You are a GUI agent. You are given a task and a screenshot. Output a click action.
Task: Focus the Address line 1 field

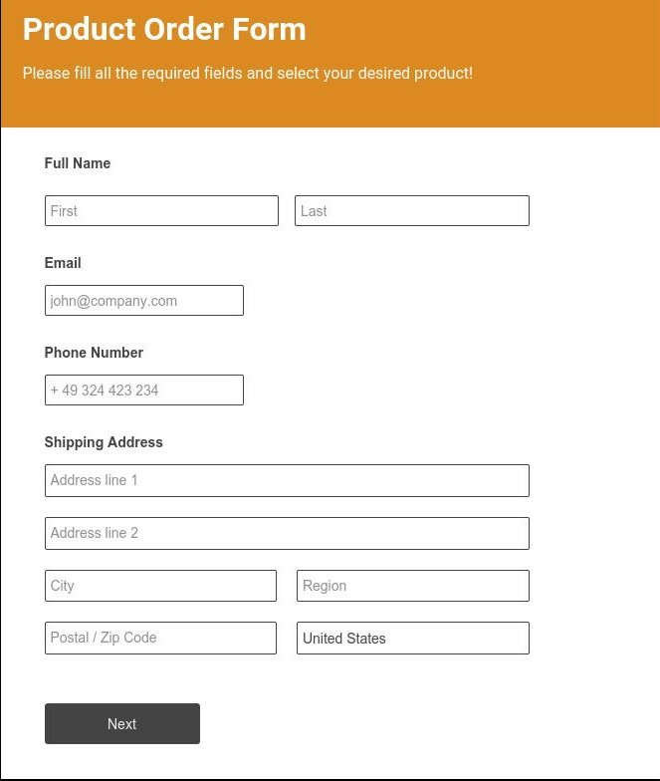(x=287, y=480)
